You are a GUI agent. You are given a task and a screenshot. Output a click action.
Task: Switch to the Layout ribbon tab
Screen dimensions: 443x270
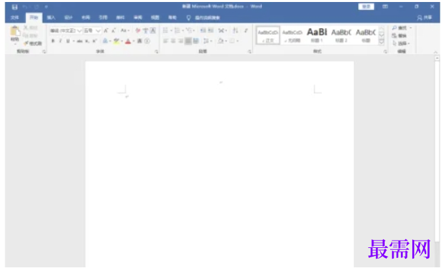[86, 17]
